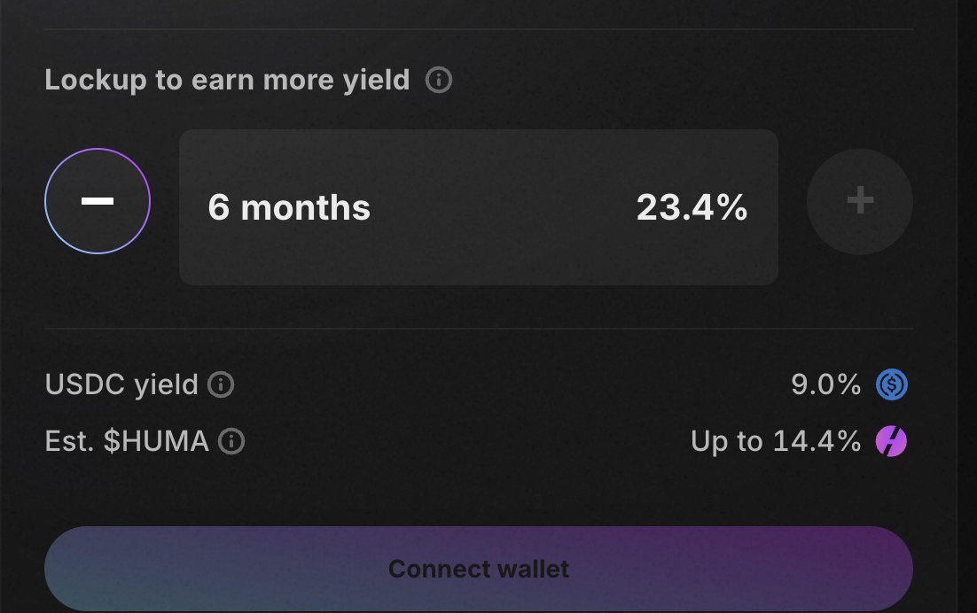This screenshot has height=613, width=977.
Task: Increase lockup period with plus button
Action: [859, 201]
